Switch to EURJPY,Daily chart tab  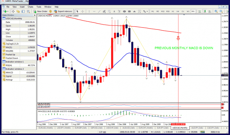163,128
